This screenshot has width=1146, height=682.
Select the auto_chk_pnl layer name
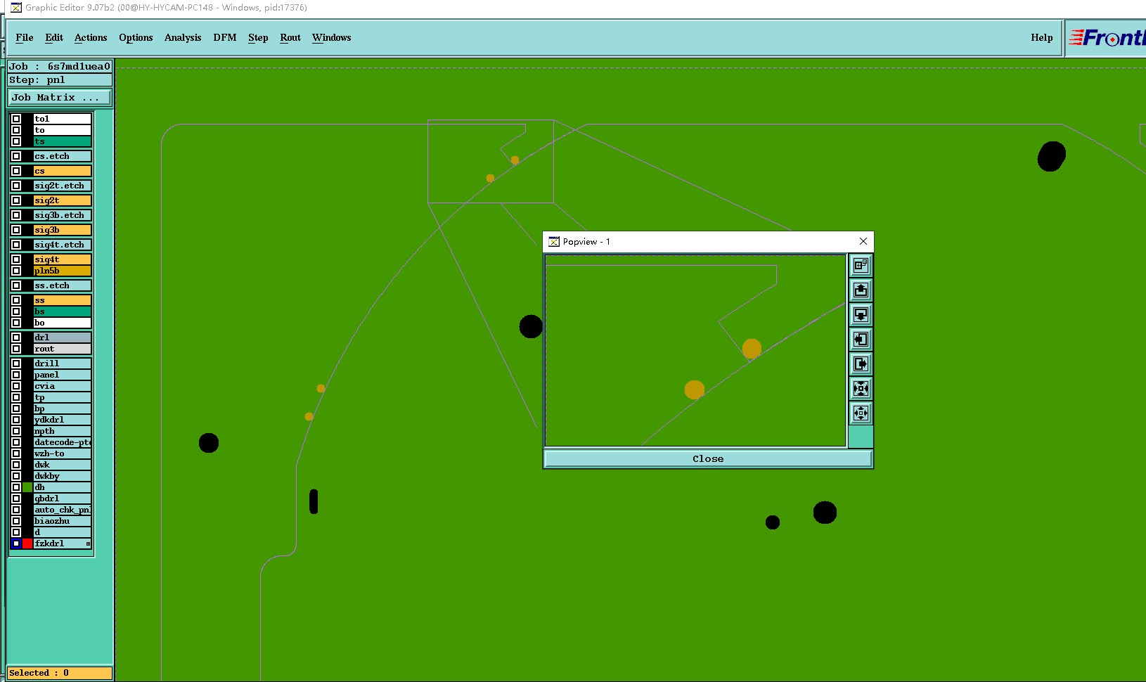click(63, 510)
